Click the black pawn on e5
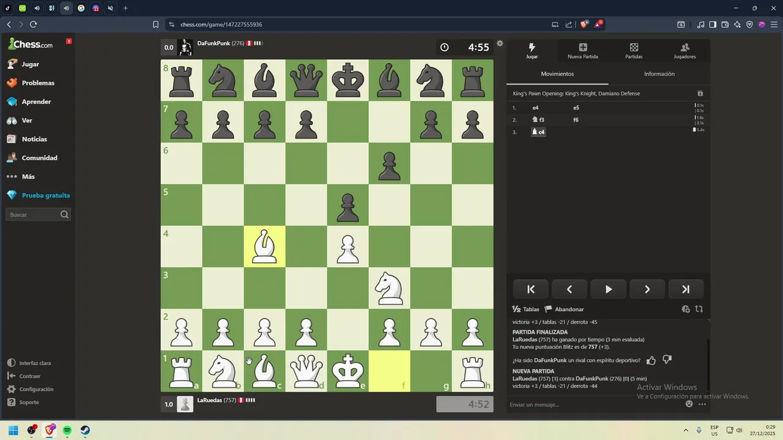Image resolution: width=783 pixels, height=440 pixels. pyautogui.click(x=347, y=205)
